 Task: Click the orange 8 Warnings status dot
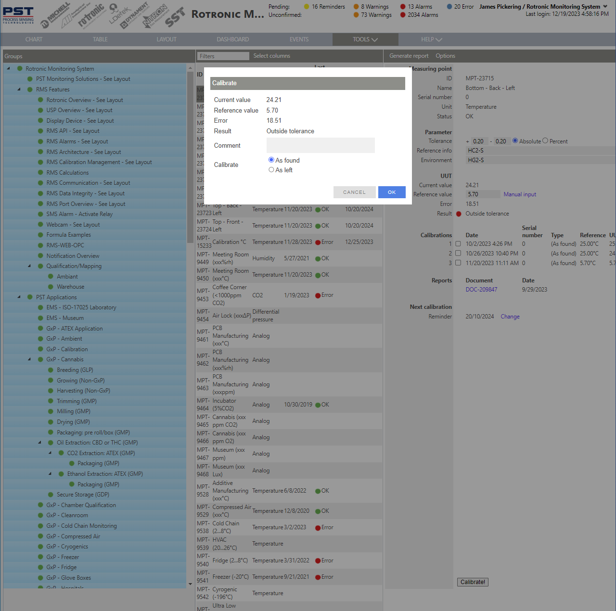(x=356, y=7)
